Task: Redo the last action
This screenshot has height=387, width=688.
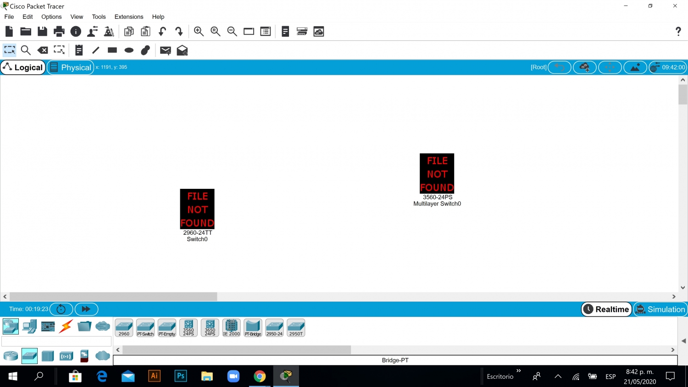Action: click(x=179, y=31)
